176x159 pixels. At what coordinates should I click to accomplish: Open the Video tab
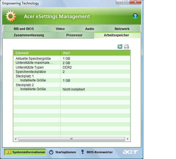tap(61, 29)
